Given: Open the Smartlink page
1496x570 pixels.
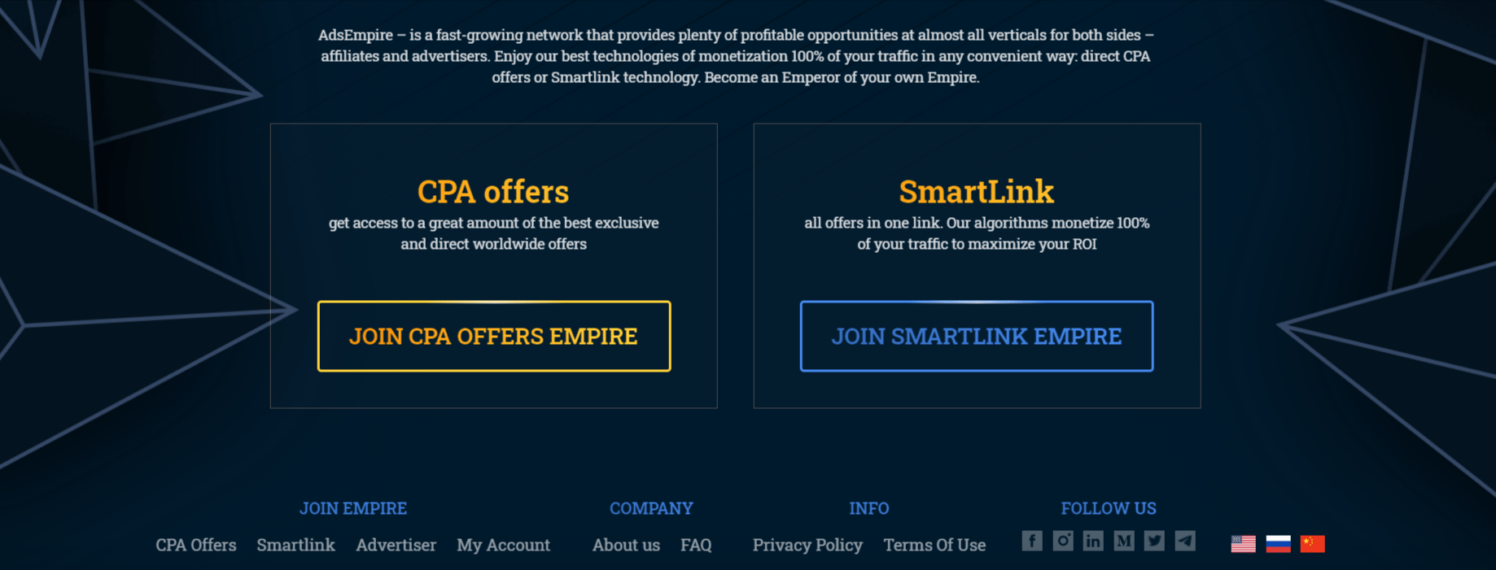Looking at the screenshot, I should pos(296,546).
